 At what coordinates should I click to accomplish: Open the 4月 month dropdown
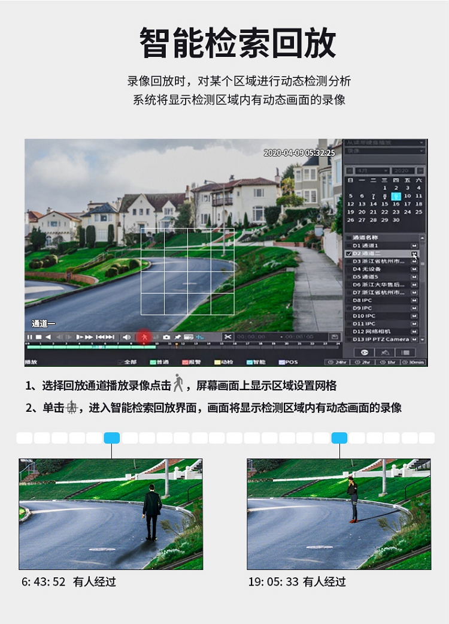point(371,171)
